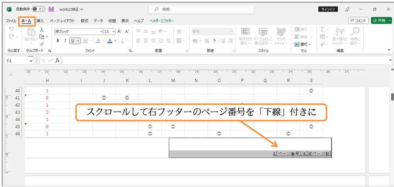Switch to the Review tab
394x187 pixels.
point(112,21)
